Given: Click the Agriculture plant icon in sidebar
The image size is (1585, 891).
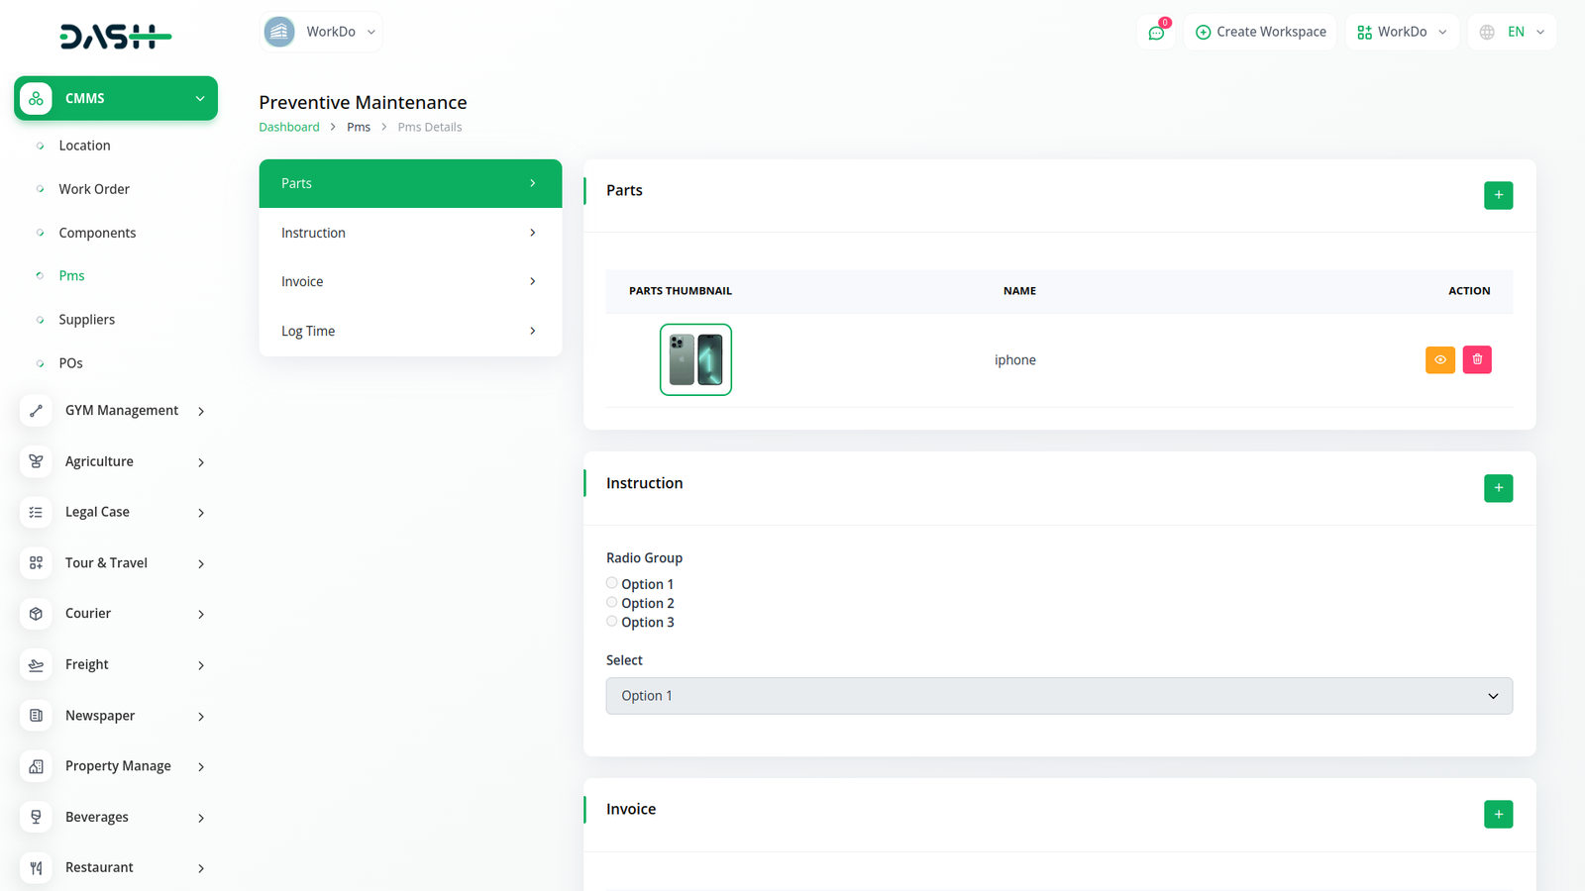Looking at the screenshot, I should [37, 461].
